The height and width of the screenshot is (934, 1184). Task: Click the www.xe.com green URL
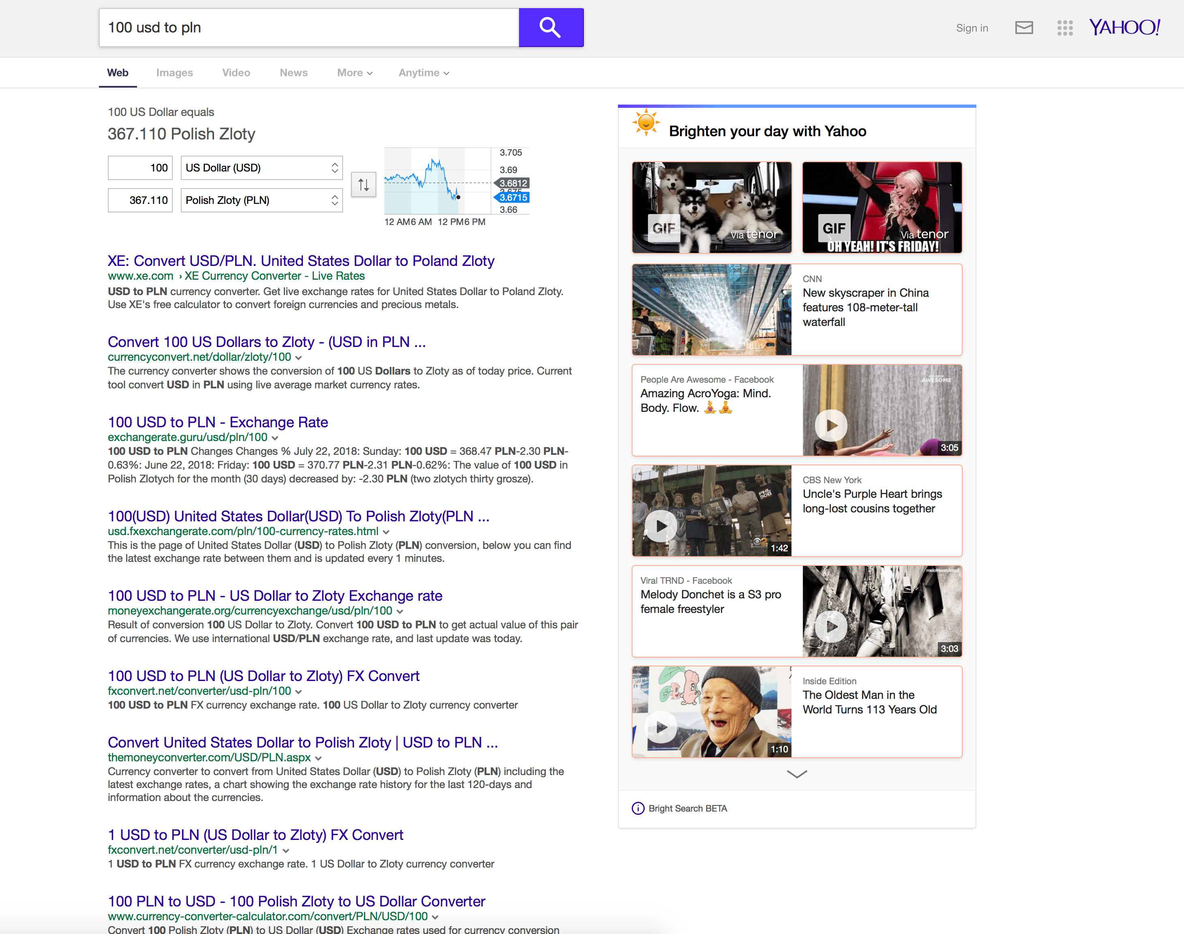141,276
